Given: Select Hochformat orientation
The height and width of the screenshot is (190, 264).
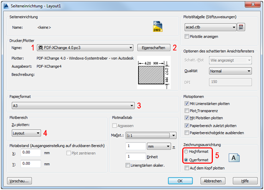Looking at the screenshot, I should point(186,151).
